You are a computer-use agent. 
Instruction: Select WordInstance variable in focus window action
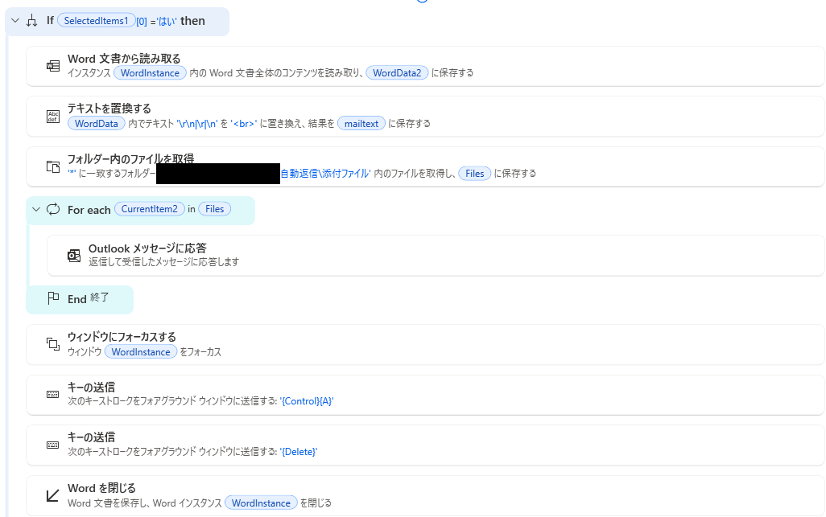[141, 352]
